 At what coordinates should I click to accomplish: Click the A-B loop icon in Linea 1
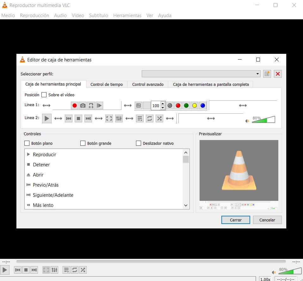point(91,105)
